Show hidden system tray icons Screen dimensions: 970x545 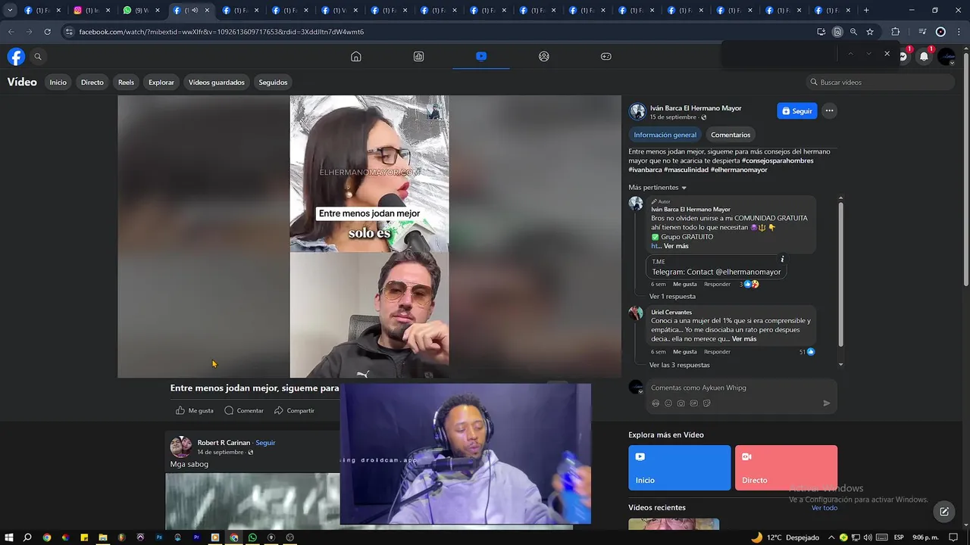[831, 537]
